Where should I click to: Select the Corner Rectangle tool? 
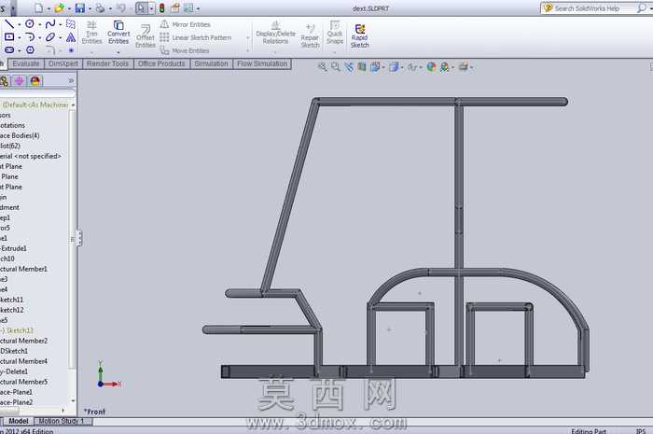point(9,37)
